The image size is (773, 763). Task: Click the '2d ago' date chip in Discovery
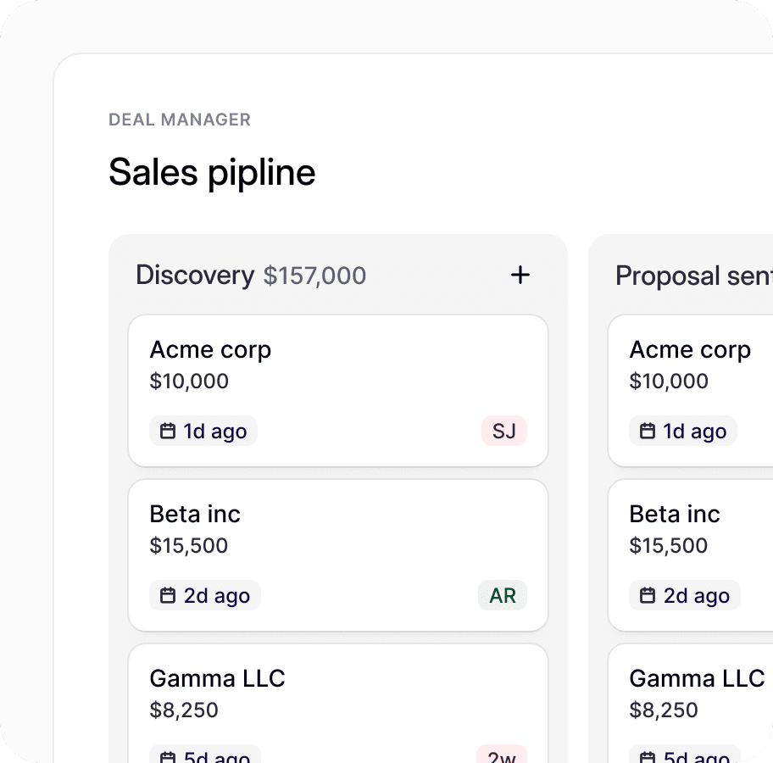[205, 596]
